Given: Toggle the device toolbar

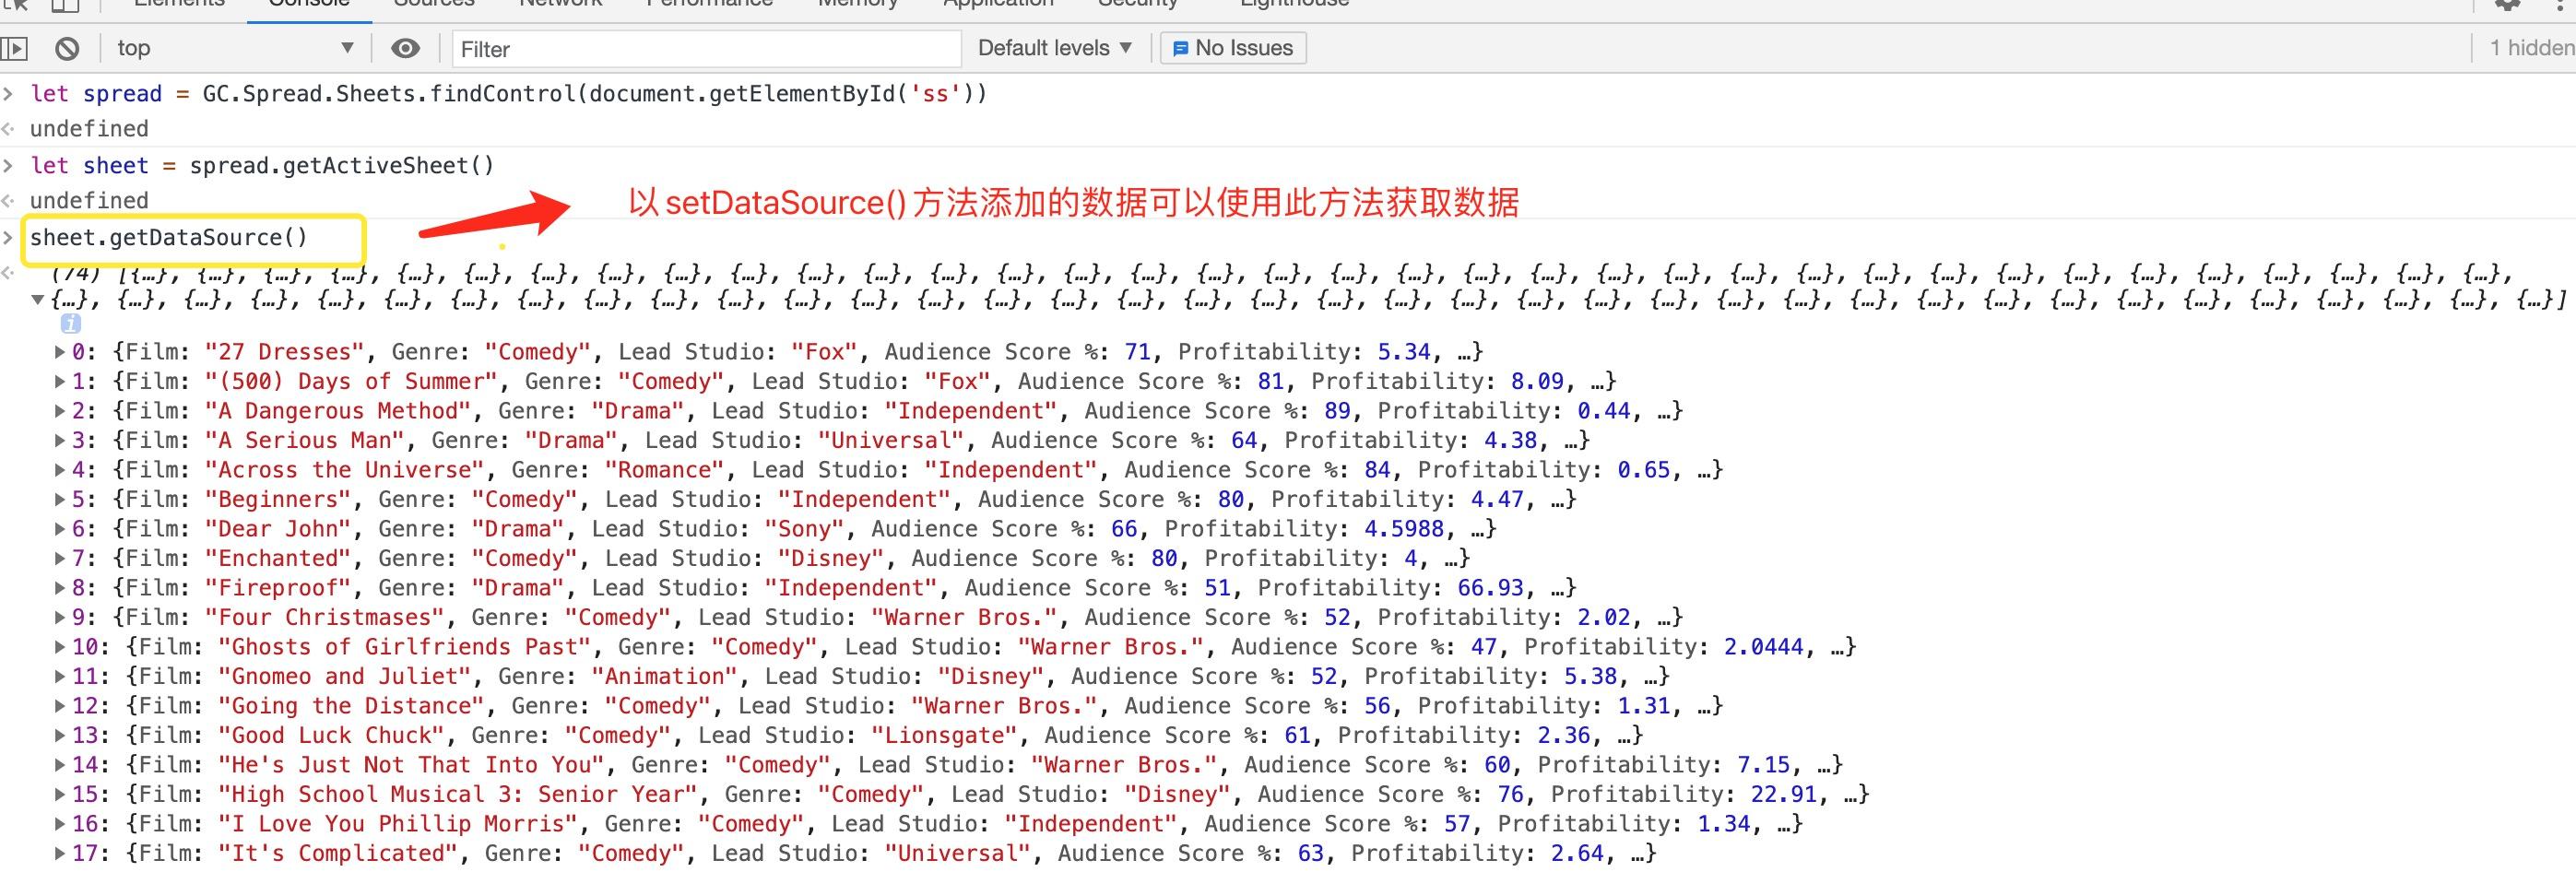Looking at the screenshot, I should click(65, 5).
